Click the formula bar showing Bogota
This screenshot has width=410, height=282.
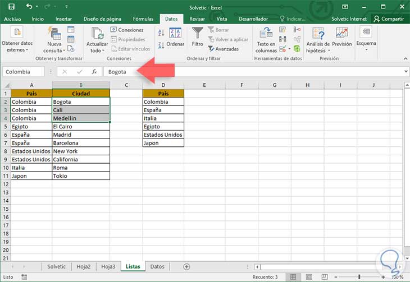(x=254, y=72)
